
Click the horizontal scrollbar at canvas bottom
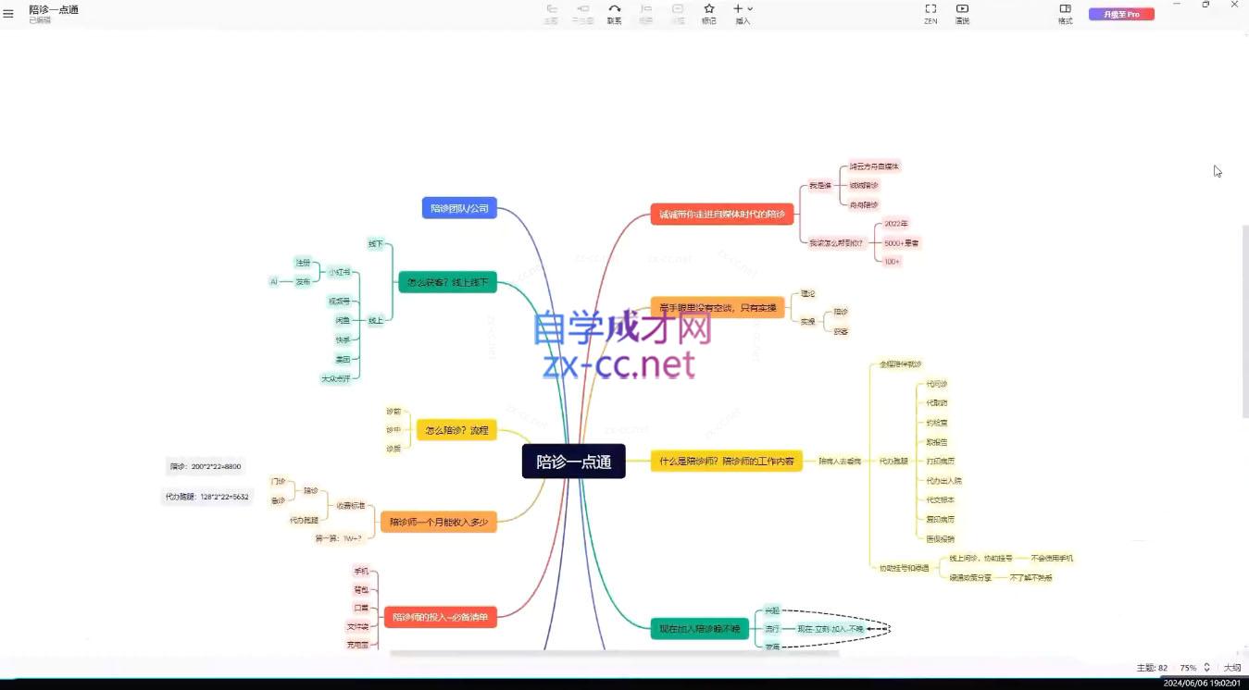click(615, 653)
